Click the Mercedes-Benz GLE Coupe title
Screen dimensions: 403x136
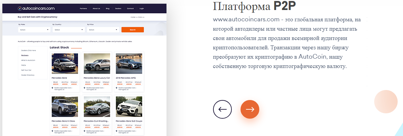(x=129, y=121)
